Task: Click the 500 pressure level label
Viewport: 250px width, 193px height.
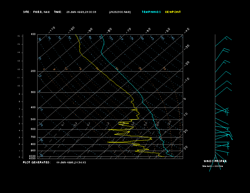Action: (x=33, y=119)
